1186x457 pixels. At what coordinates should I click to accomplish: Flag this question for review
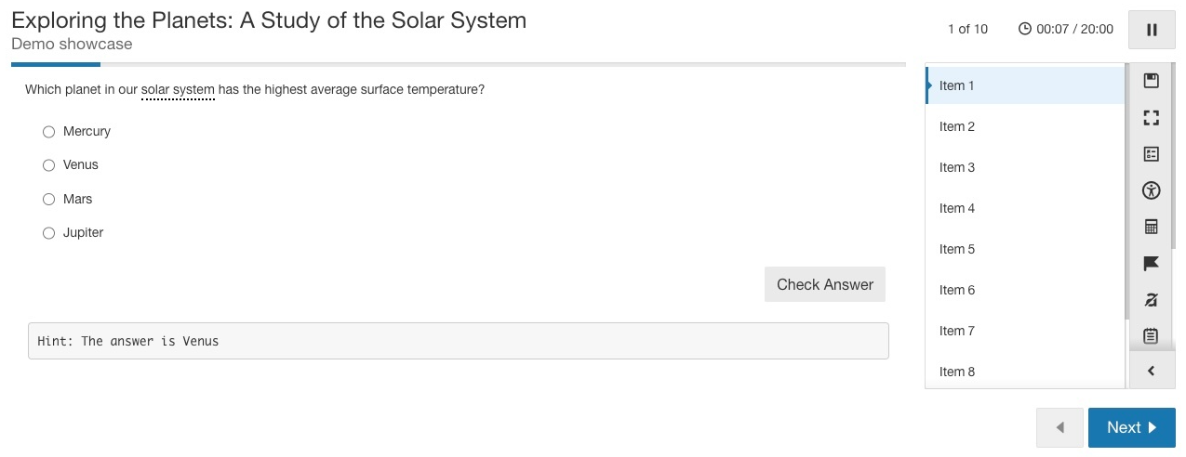pyautogui.click(x=1151, y=264)
